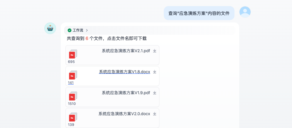Click the robot assistant avatar
The height and width of the screenshot is (128, 292).
pyautogui.click(x=50, y=28)
